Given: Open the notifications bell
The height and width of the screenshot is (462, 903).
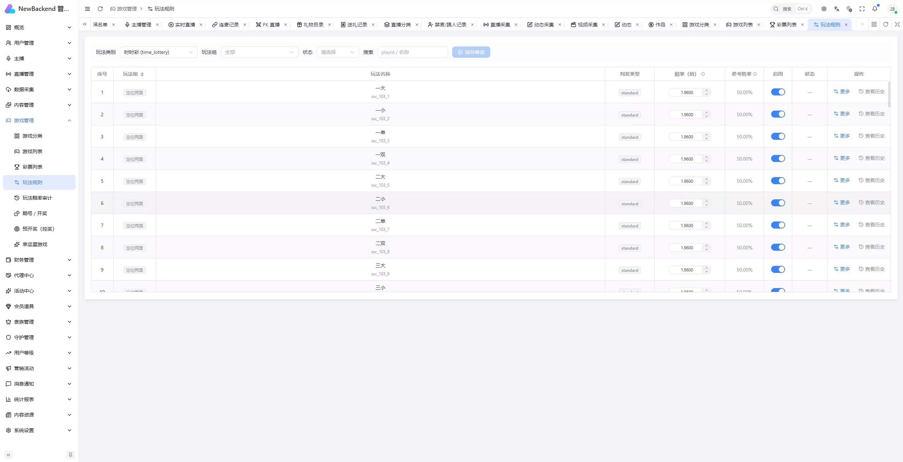Looking at the screenshot, I should [x=875, y=9].
